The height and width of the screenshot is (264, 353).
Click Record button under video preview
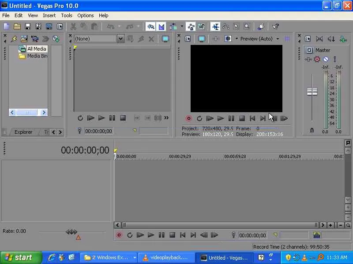189,118
